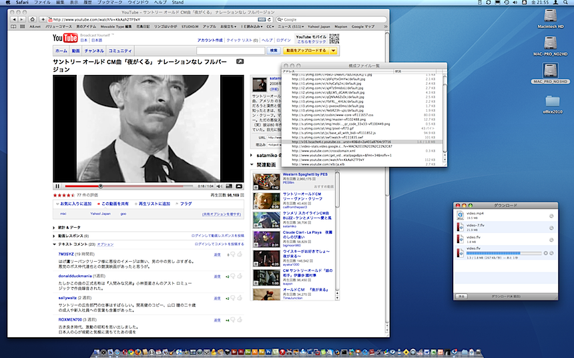The image size is (574, 358).
Task: Go forward with Safari's forward arrow
Action: [x=21, y=19]
